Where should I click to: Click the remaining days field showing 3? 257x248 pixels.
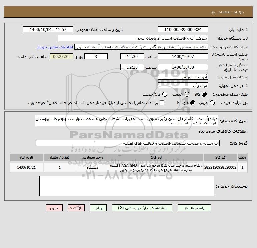(96, 56)
